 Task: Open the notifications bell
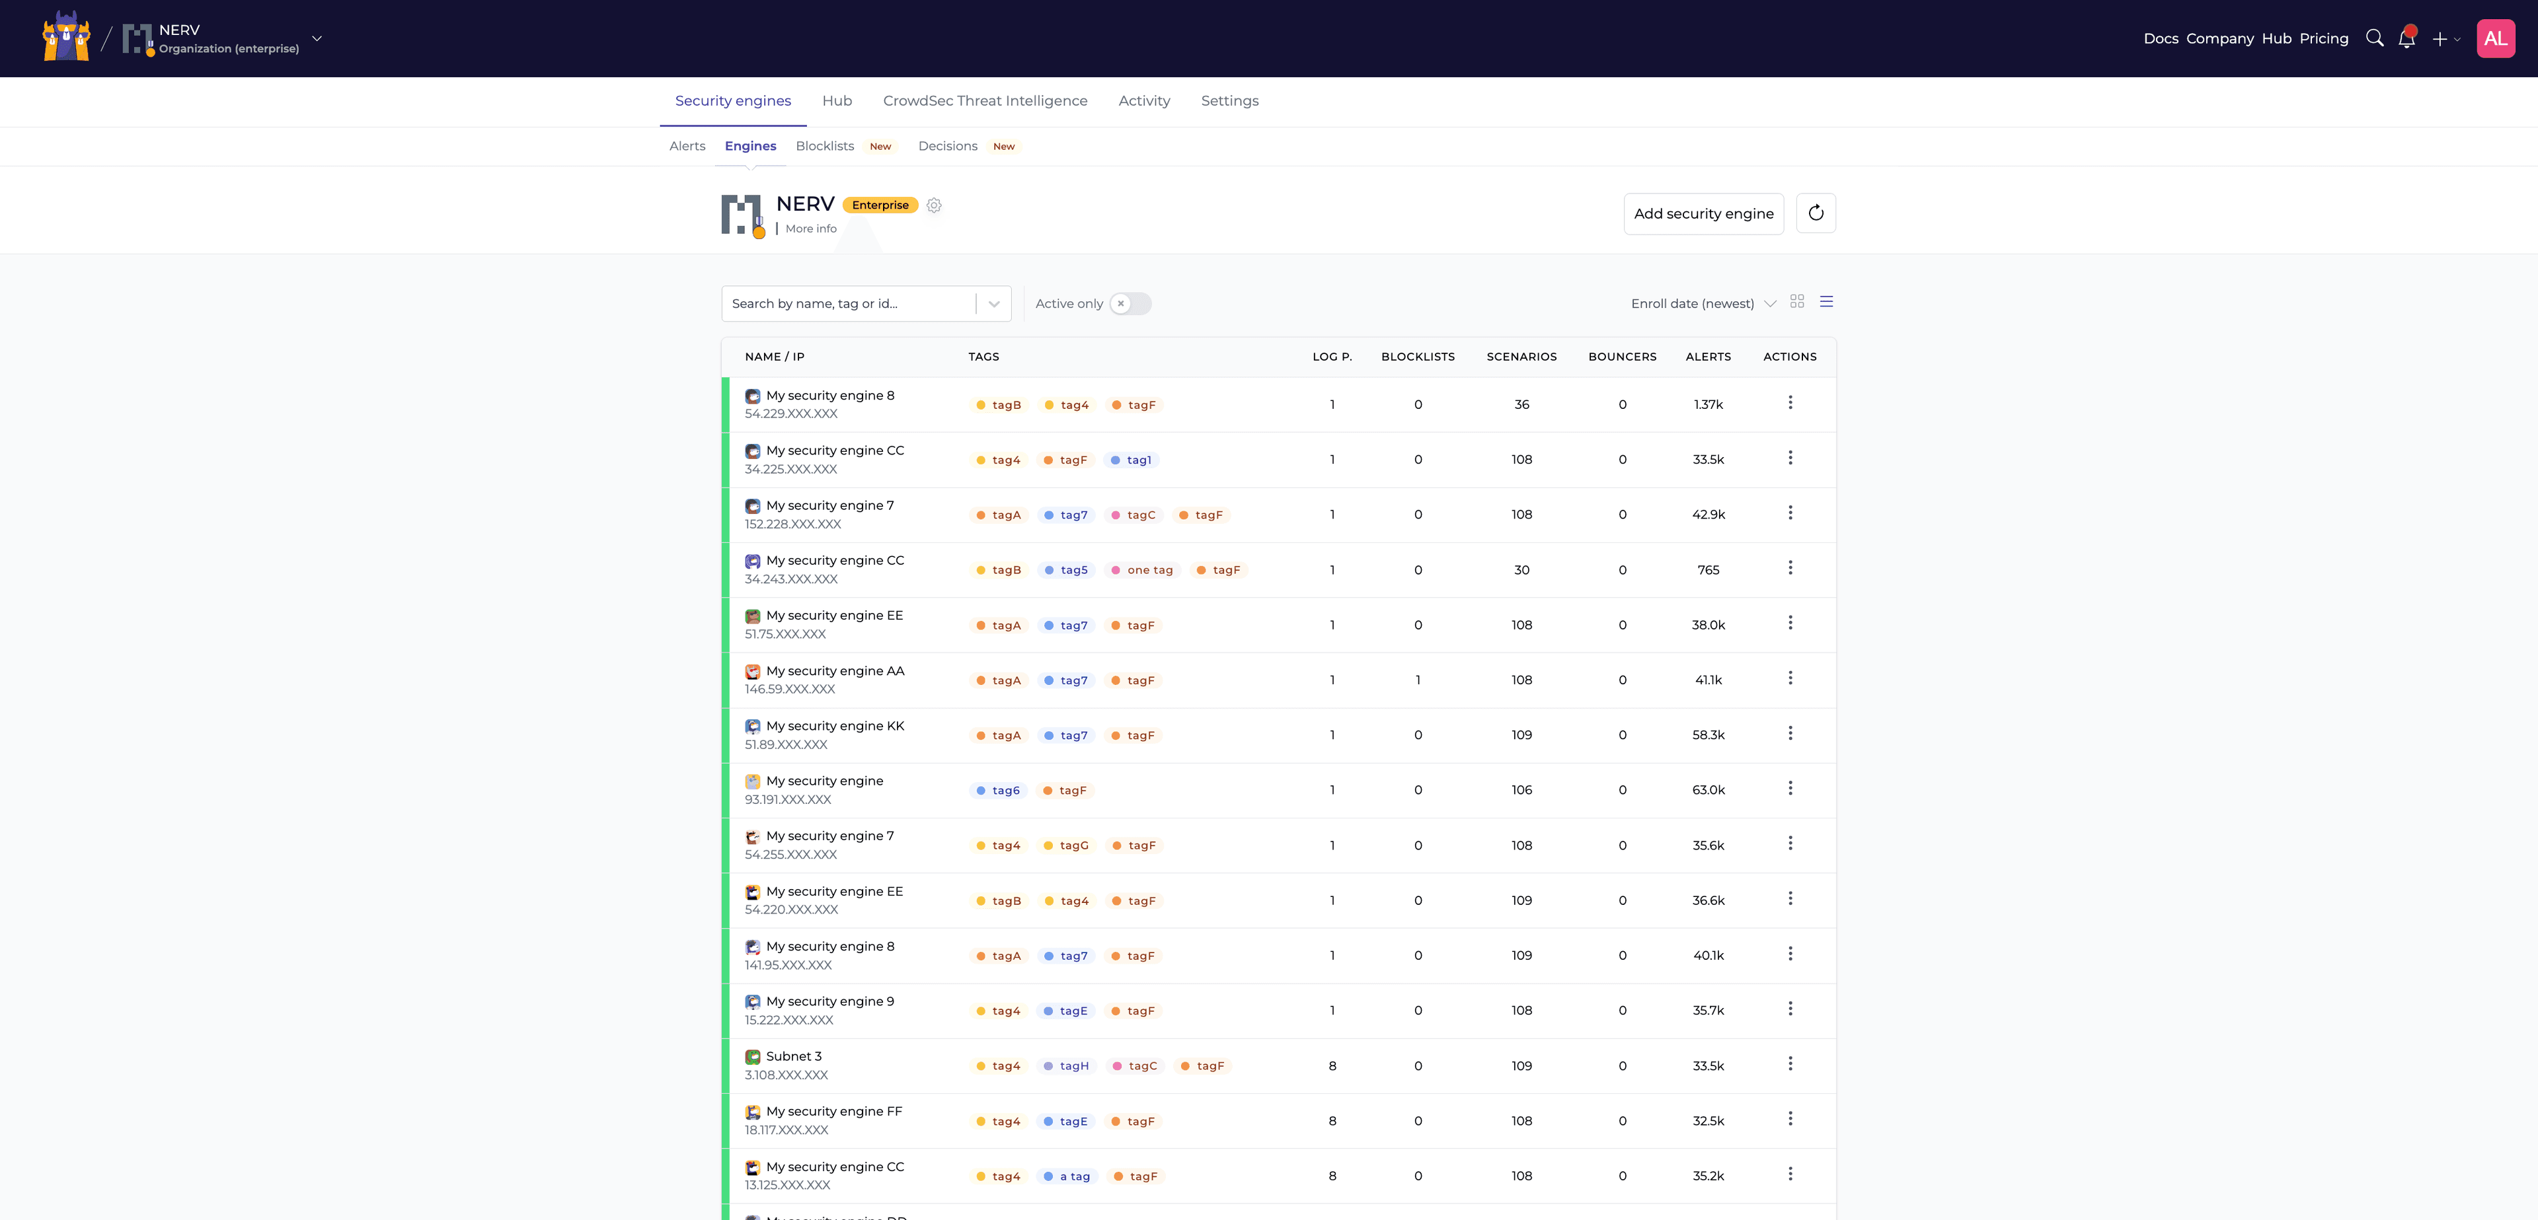pos(2407,38)
